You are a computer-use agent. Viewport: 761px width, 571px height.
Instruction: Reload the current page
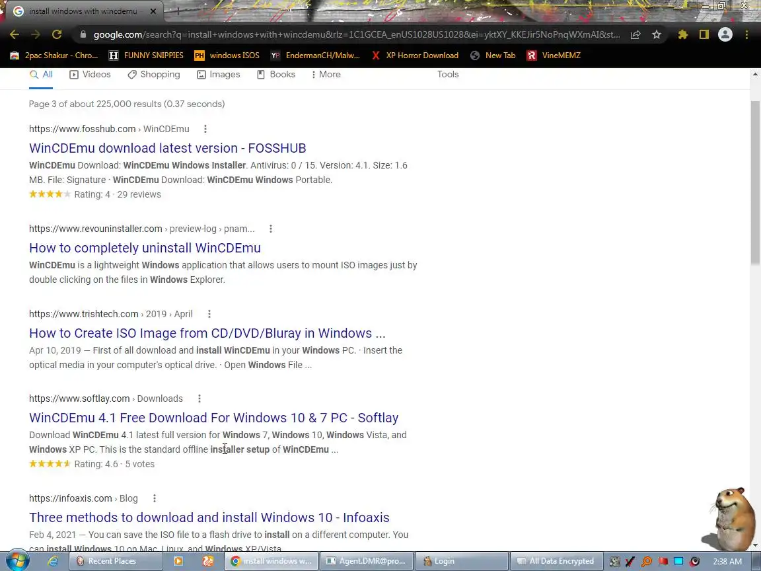click(x=57, y=34)
